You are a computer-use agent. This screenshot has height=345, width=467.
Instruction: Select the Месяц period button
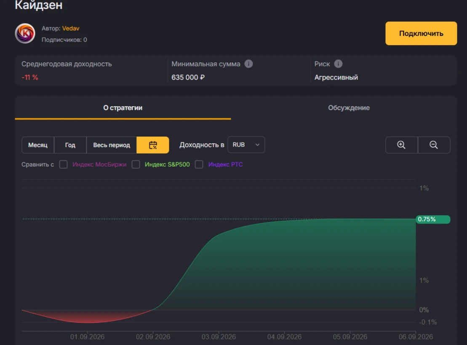(38, 145)
